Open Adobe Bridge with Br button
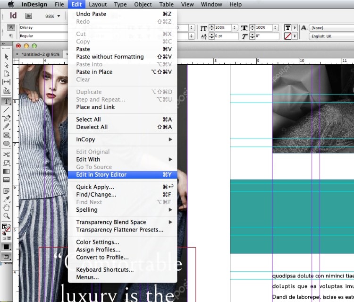Viewport: 354px width, 302px height. (x=29, y=16)
